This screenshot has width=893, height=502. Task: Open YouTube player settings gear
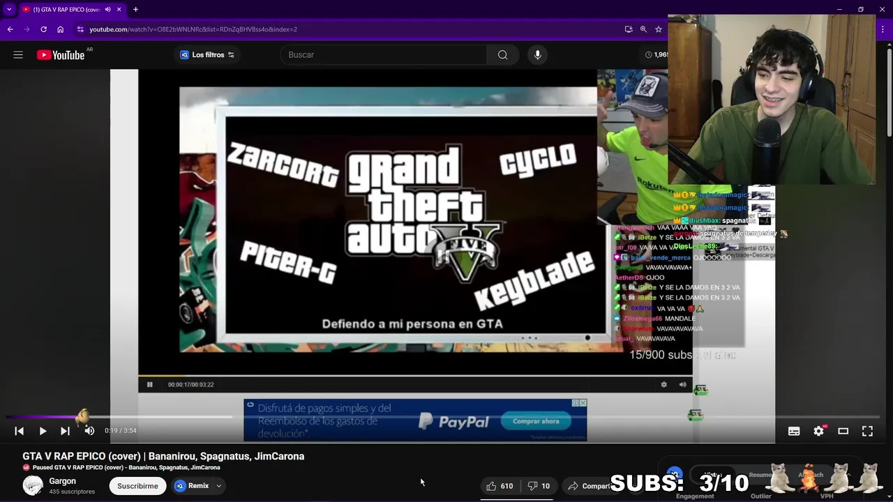[818, 431]
